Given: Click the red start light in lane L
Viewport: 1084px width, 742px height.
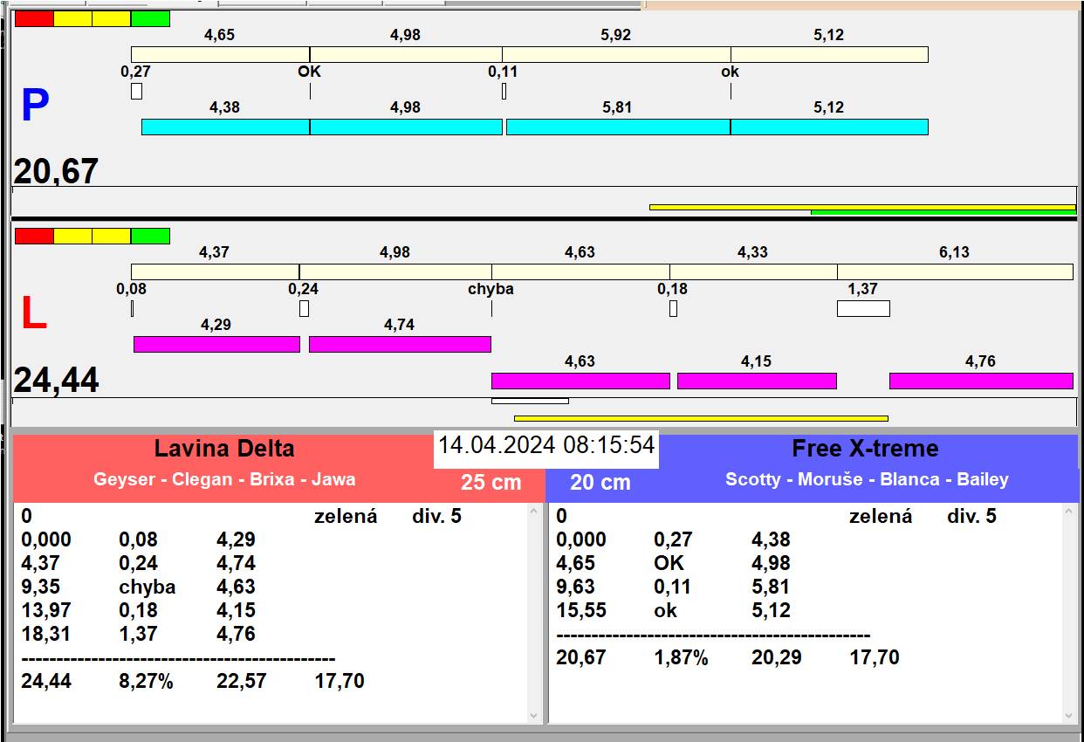Looking at the screenshot, I should pyautogui.click(x=34, y=236).
